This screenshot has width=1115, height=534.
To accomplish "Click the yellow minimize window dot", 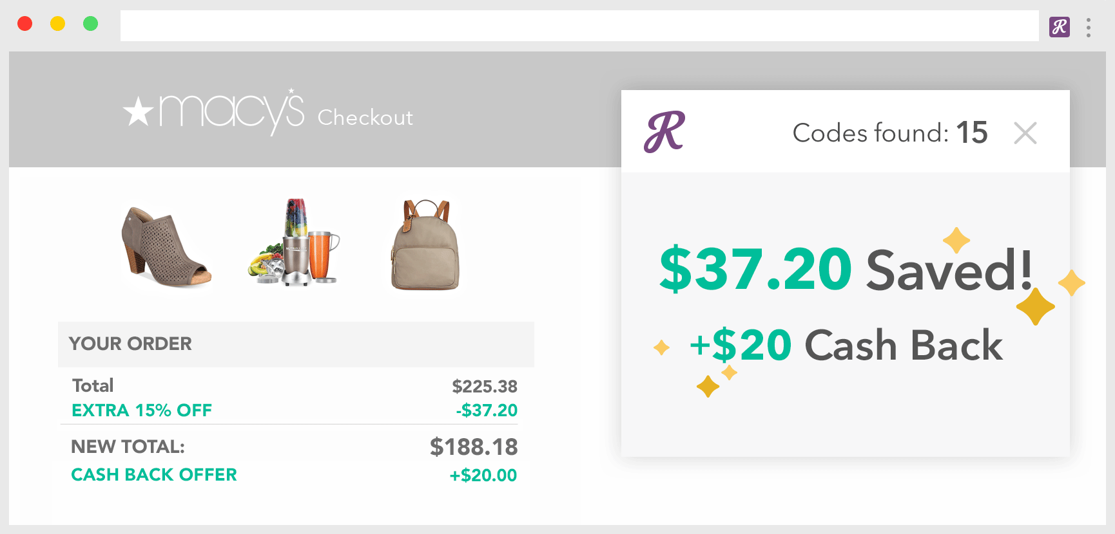I will point(58,24).
